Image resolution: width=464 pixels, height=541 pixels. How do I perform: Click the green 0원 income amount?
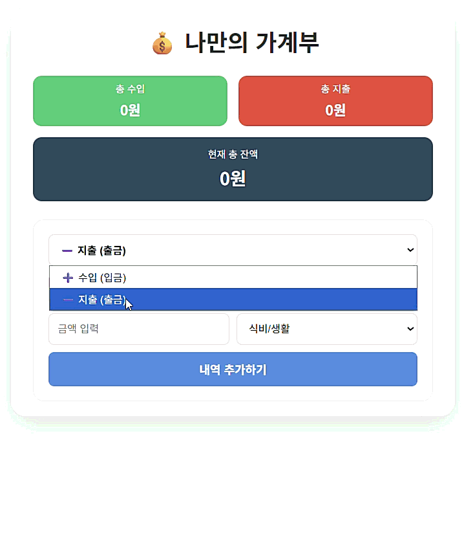point(130,110)
